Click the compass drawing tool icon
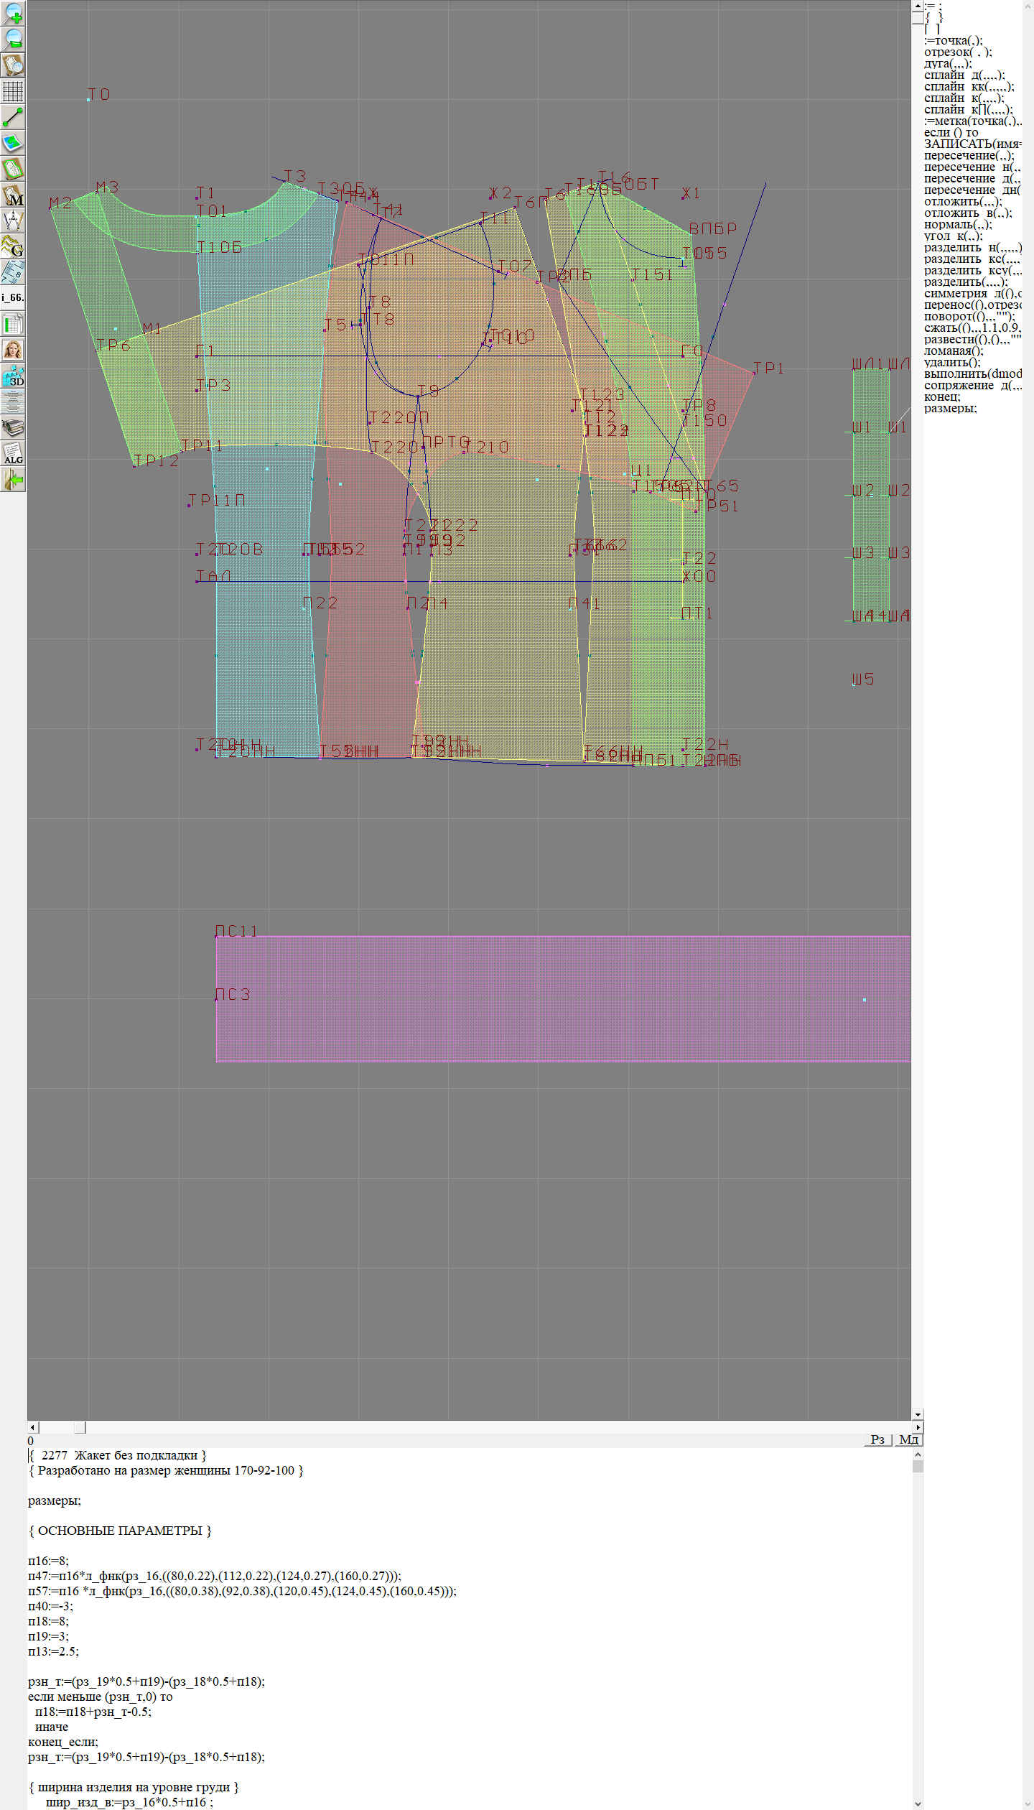Viewport: 1034px width, 1810px height. click(x=13, y=221)
